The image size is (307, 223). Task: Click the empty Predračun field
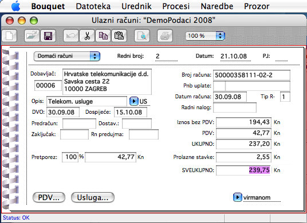[x=79, y=124]
